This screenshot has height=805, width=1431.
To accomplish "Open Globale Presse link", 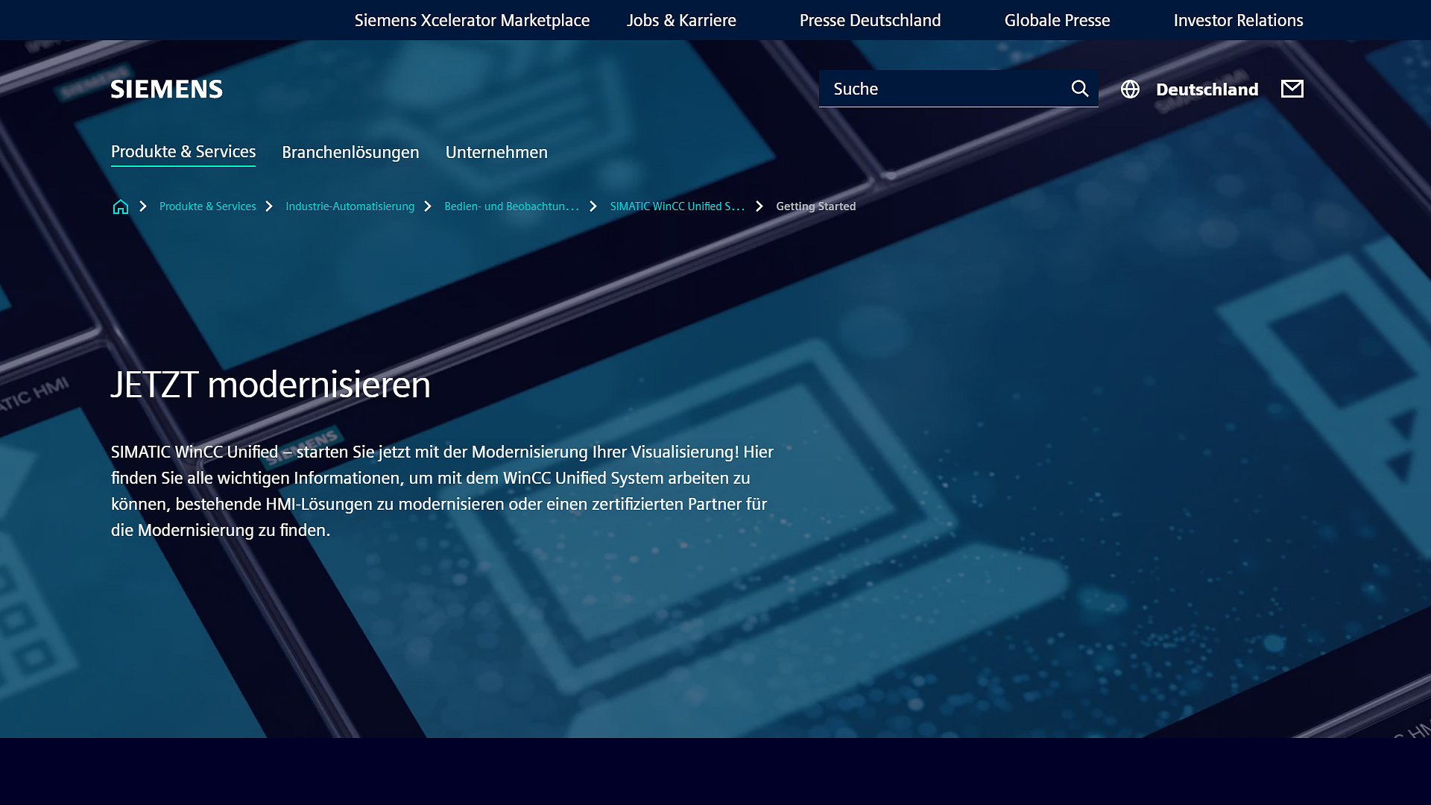I will [1057, 20].
